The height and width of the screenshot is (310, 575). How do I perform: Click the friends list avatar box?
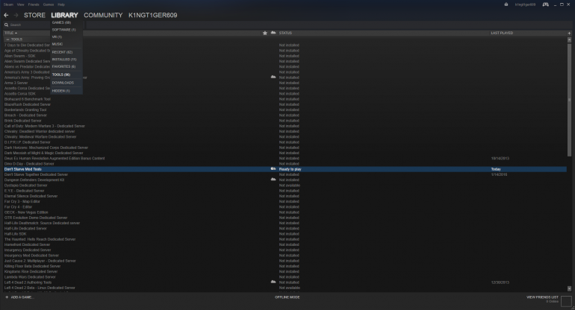pos(566,301)
